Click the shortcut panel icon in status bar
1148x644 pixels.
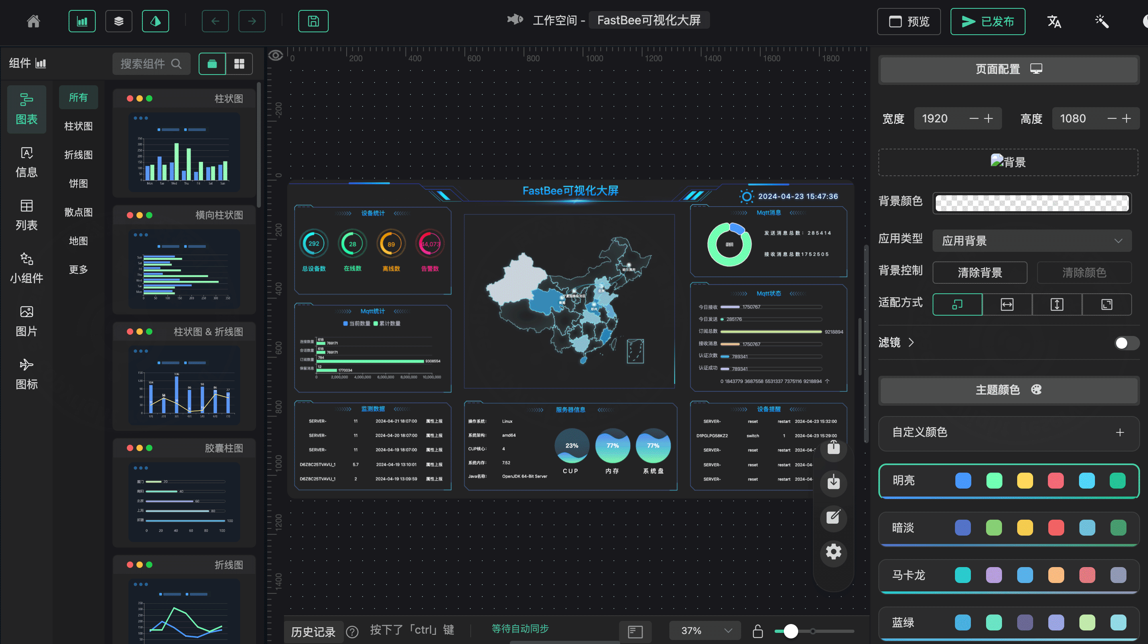pyautogui.click(x=635, y=631)
